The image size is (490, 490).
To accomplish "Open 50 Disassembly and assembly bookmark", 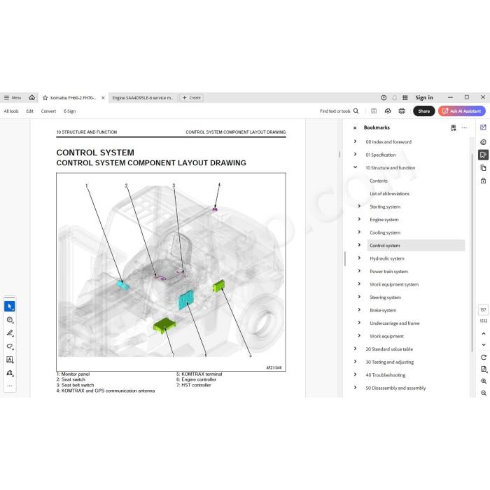I will click(395, 388).
